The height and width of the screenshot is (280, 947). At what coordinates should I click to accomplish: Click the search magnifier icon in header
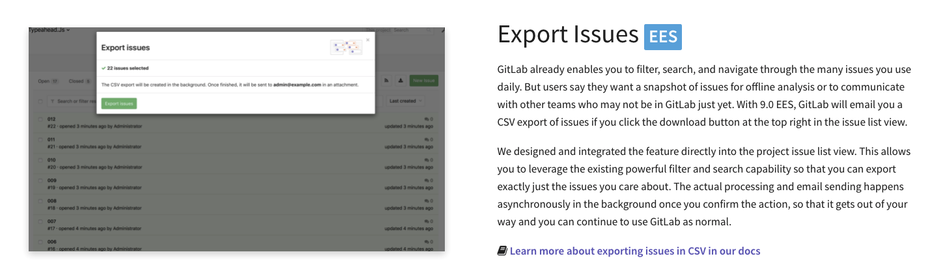(429, 30)
